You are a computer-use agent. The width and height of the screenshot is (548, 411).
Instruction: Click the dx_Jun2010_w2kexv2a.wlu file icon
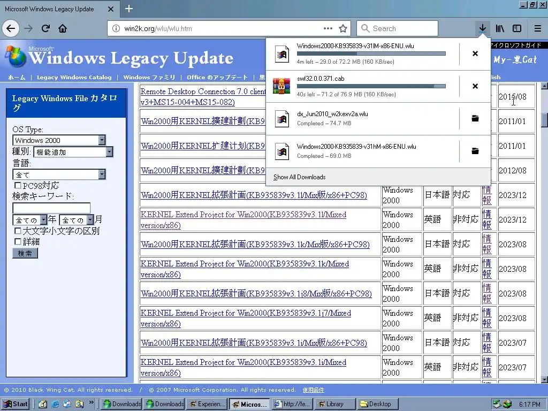(281, 119)
